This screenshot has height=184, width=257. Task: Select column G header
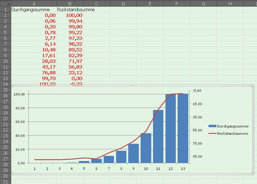click(203, 4)
